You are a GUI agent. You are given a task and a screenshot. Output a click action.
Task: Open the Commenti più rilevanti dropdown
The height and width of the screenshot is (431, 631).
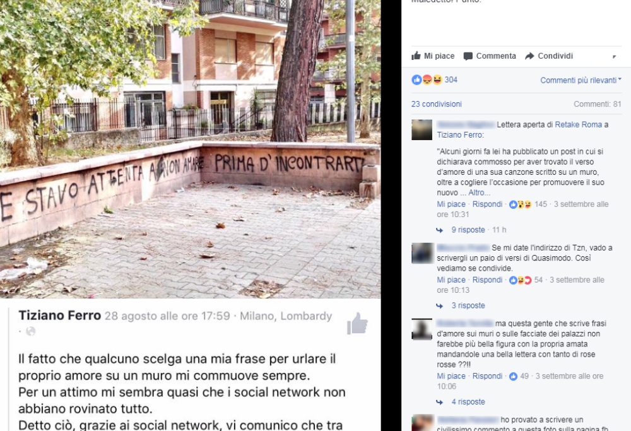tap(581, 80)
